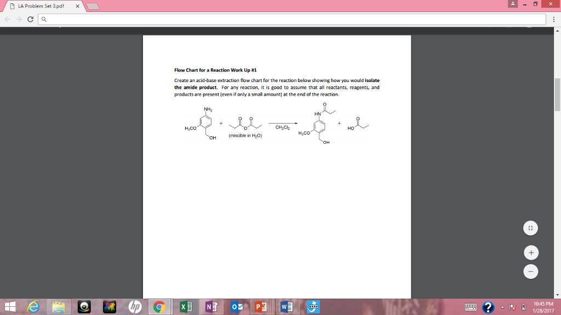Show hidden icons in the system tray
The height and width of the screenshot is (315, 561).
[502, 307]
